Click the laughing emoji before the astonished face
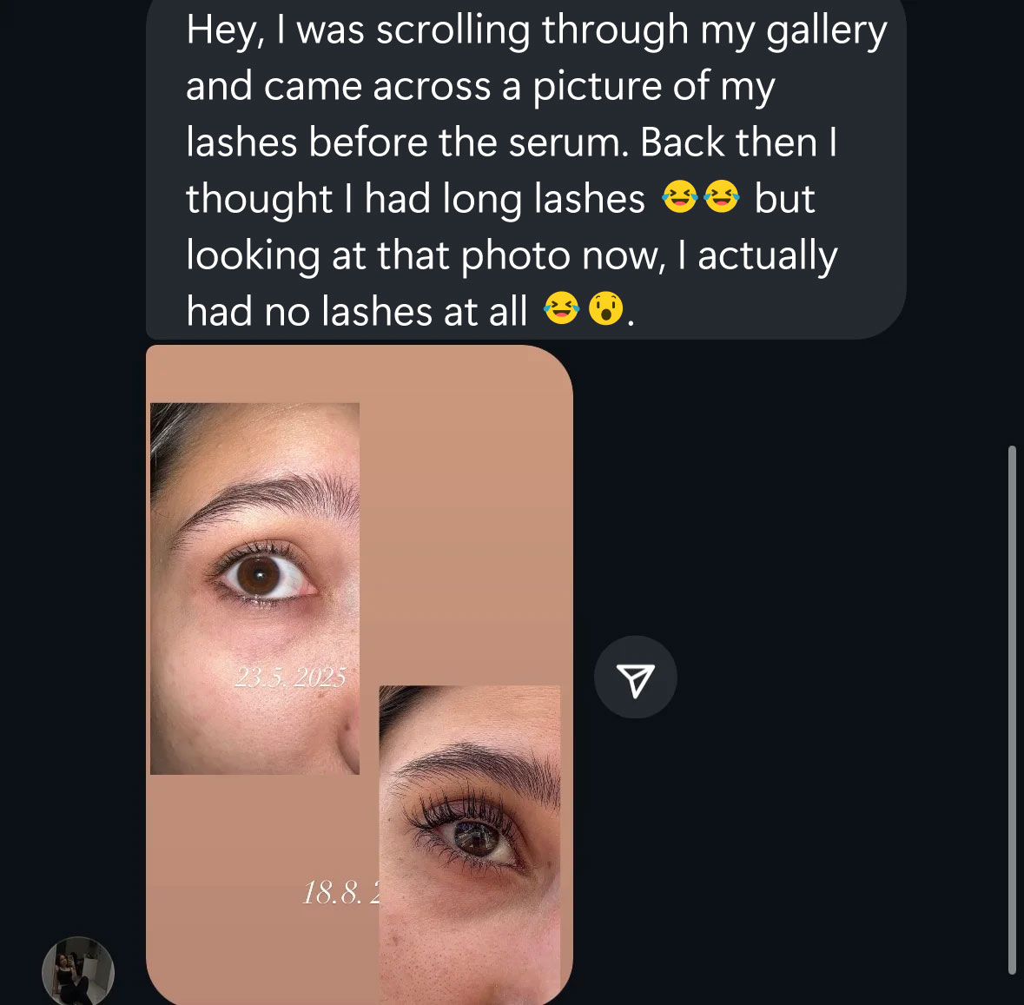Screen dimensions: 1024x1005 pos(561,308)
